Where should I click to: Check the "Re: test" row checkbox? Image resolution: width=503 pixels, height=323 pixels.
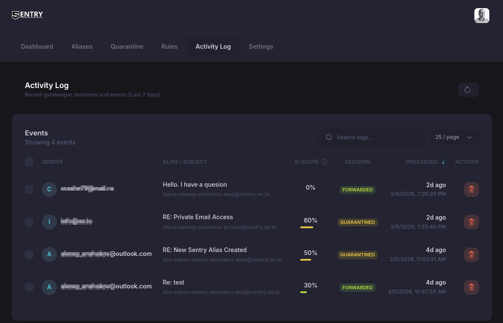click(29, 287)
